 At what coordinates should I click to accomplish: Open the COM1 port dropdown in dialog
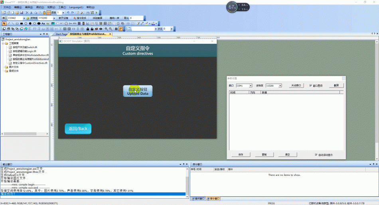[x=251, y=86]
